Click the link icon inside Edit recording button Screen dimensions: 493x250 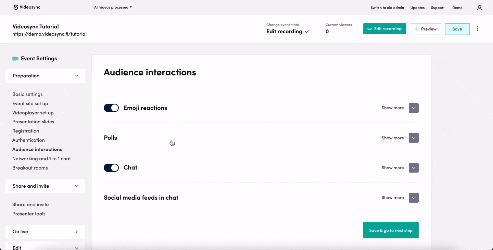[370, 29]
